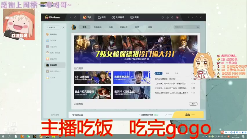Select the last sidebar game with Y icon
This screenshot has height=139, width=247.
[x=55, y=78]
